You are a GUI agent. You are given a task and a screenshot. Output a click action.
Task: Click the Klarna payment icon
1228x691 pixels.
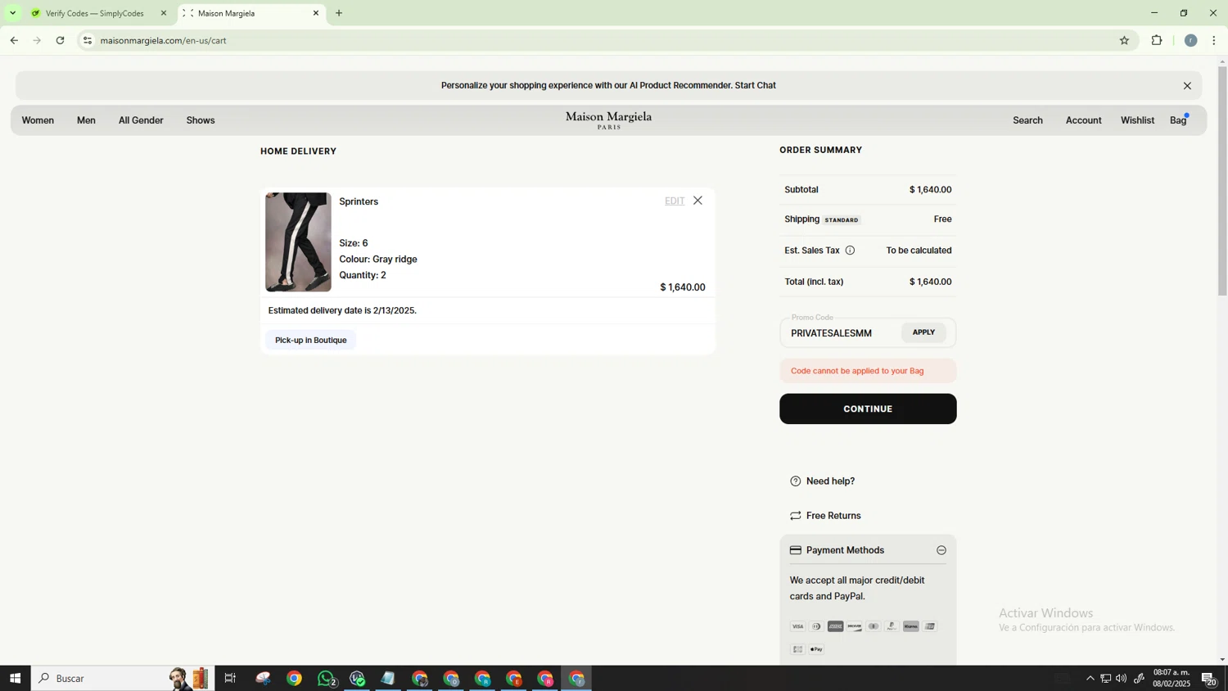click(x=910, y=626)
